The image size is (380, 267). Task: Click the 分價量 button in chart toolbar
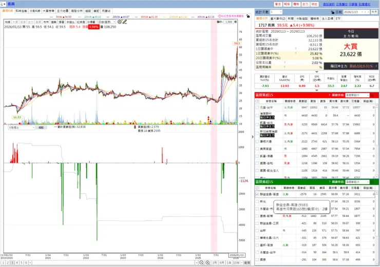(91, 22)
